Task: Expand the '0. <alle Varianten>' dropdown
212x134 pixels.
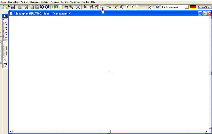Action: click(x=187, y=7)
